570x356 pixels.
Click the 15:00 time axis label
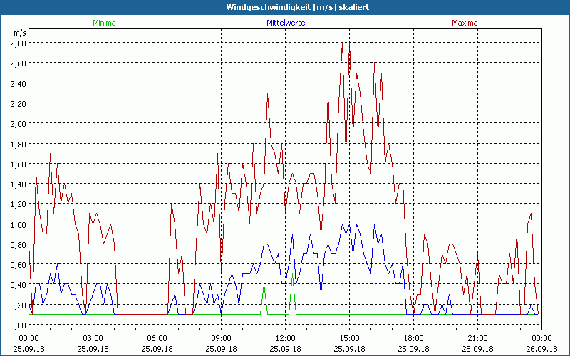[x=349, y=338]
